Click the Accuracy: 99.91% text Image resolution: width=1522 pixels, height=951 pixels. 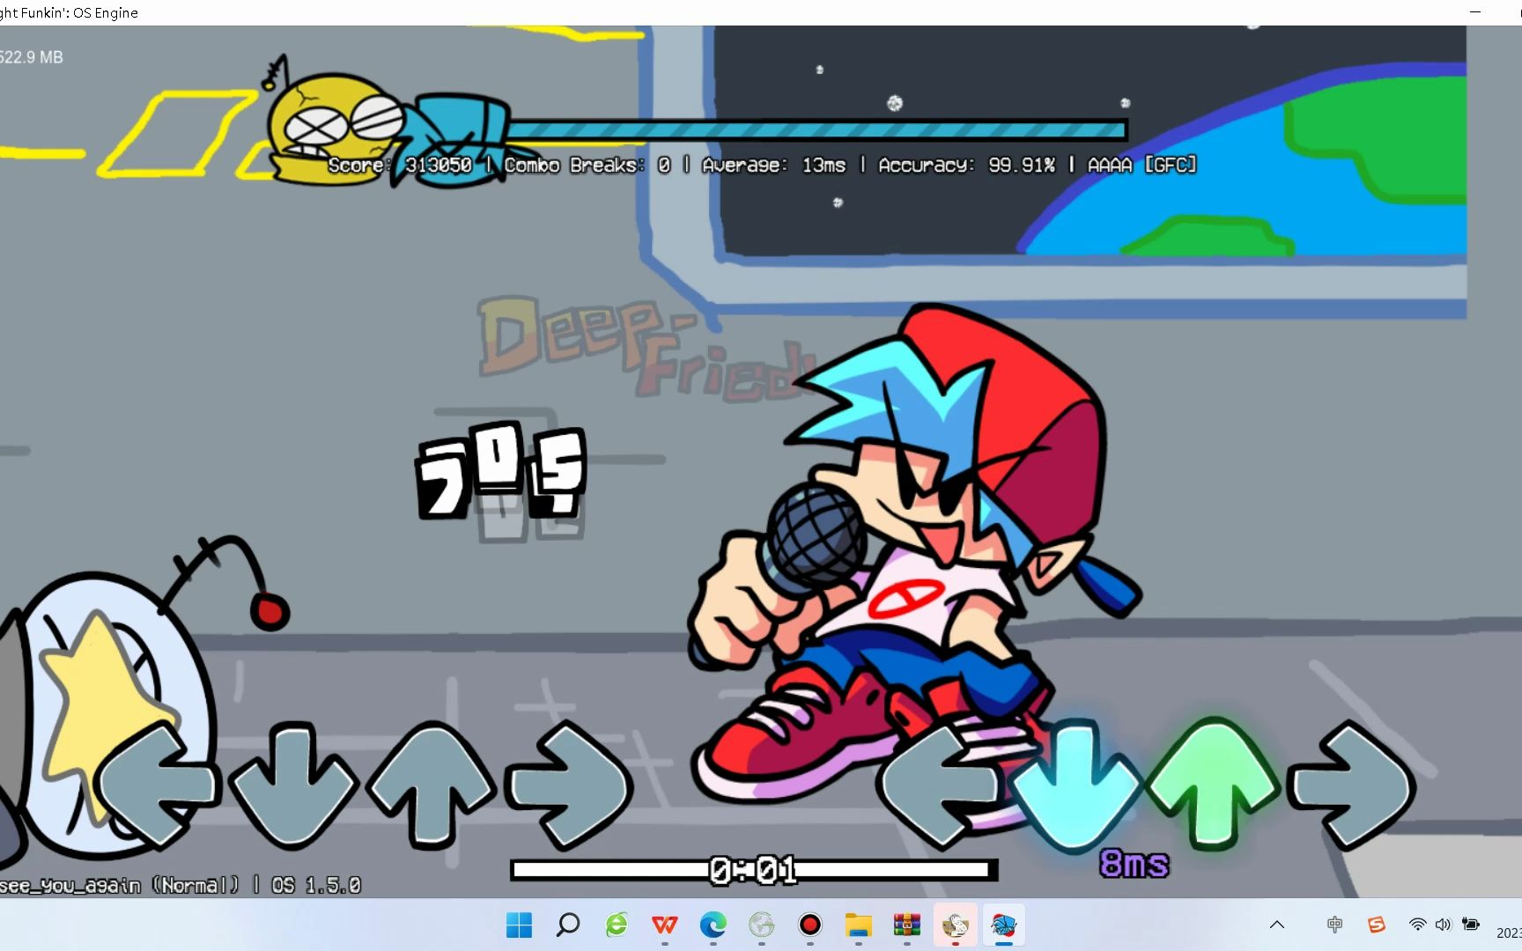click(966, 165)
